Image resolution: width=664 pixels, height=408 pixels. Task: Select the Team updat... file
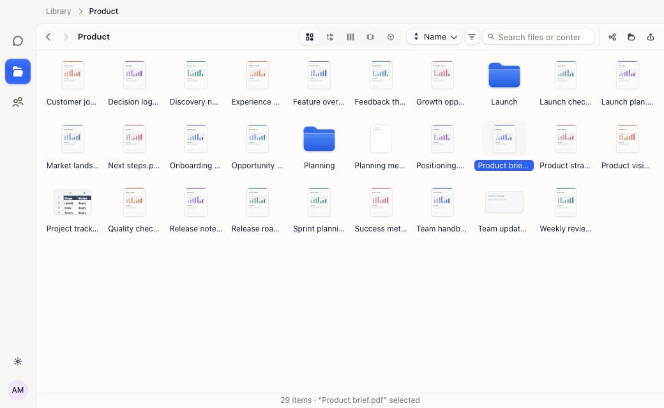(504, 210)
